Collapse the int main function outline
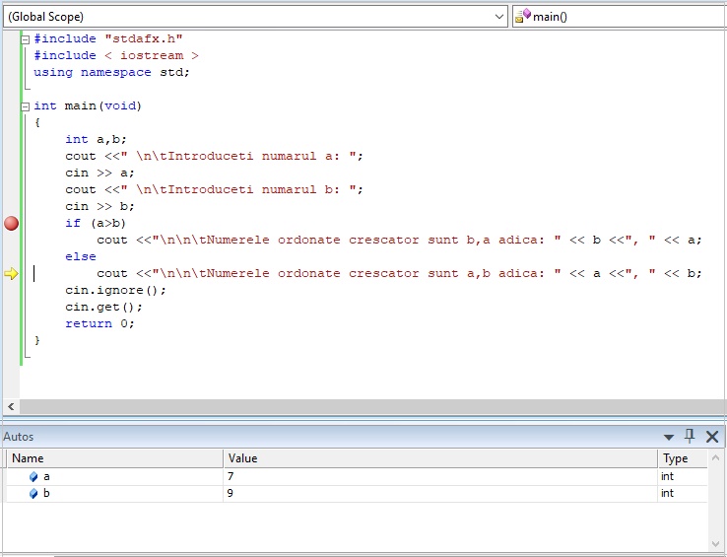 (x=25, y=106)
